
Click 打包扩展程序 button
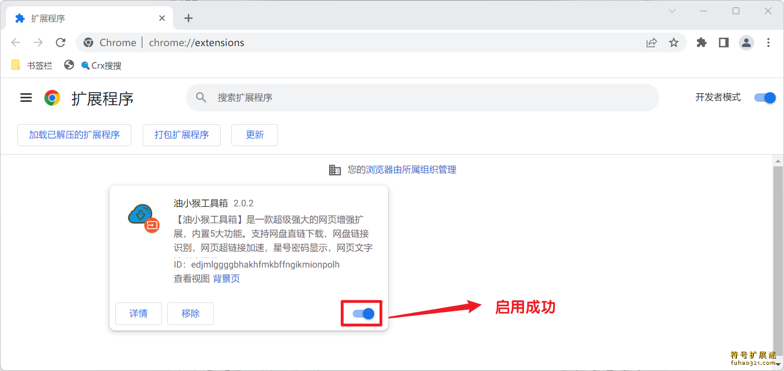point(181,135)
